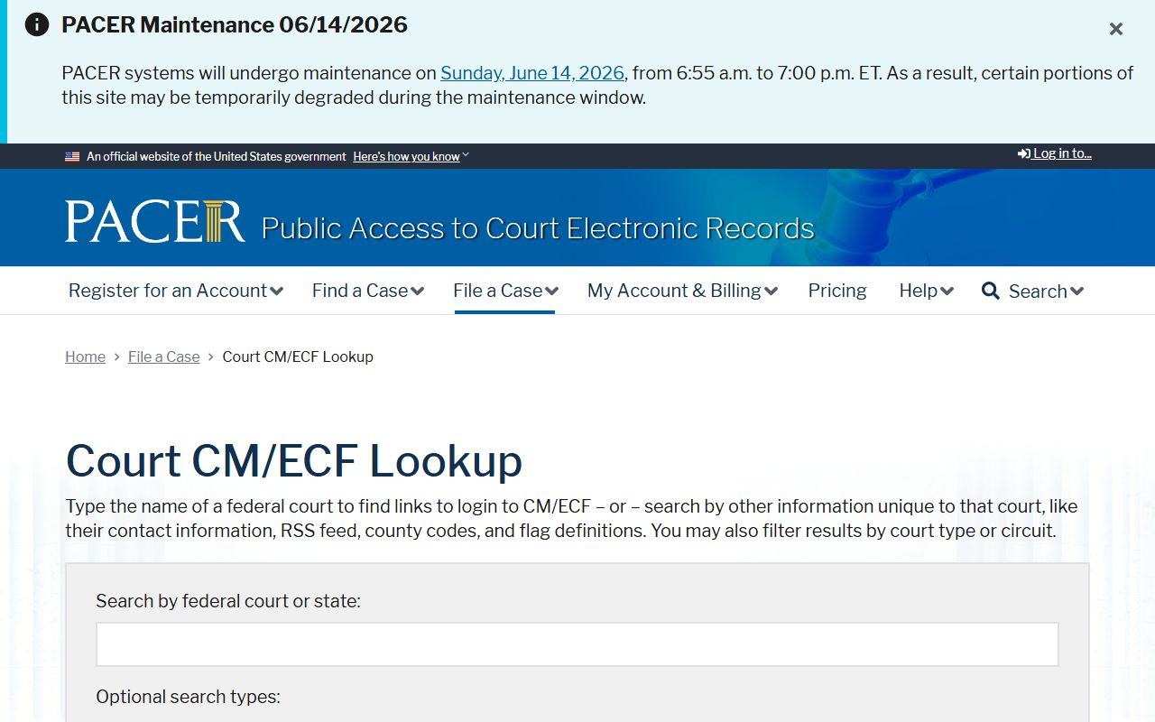Open the File a Case menu

click(x=505, y=291)
